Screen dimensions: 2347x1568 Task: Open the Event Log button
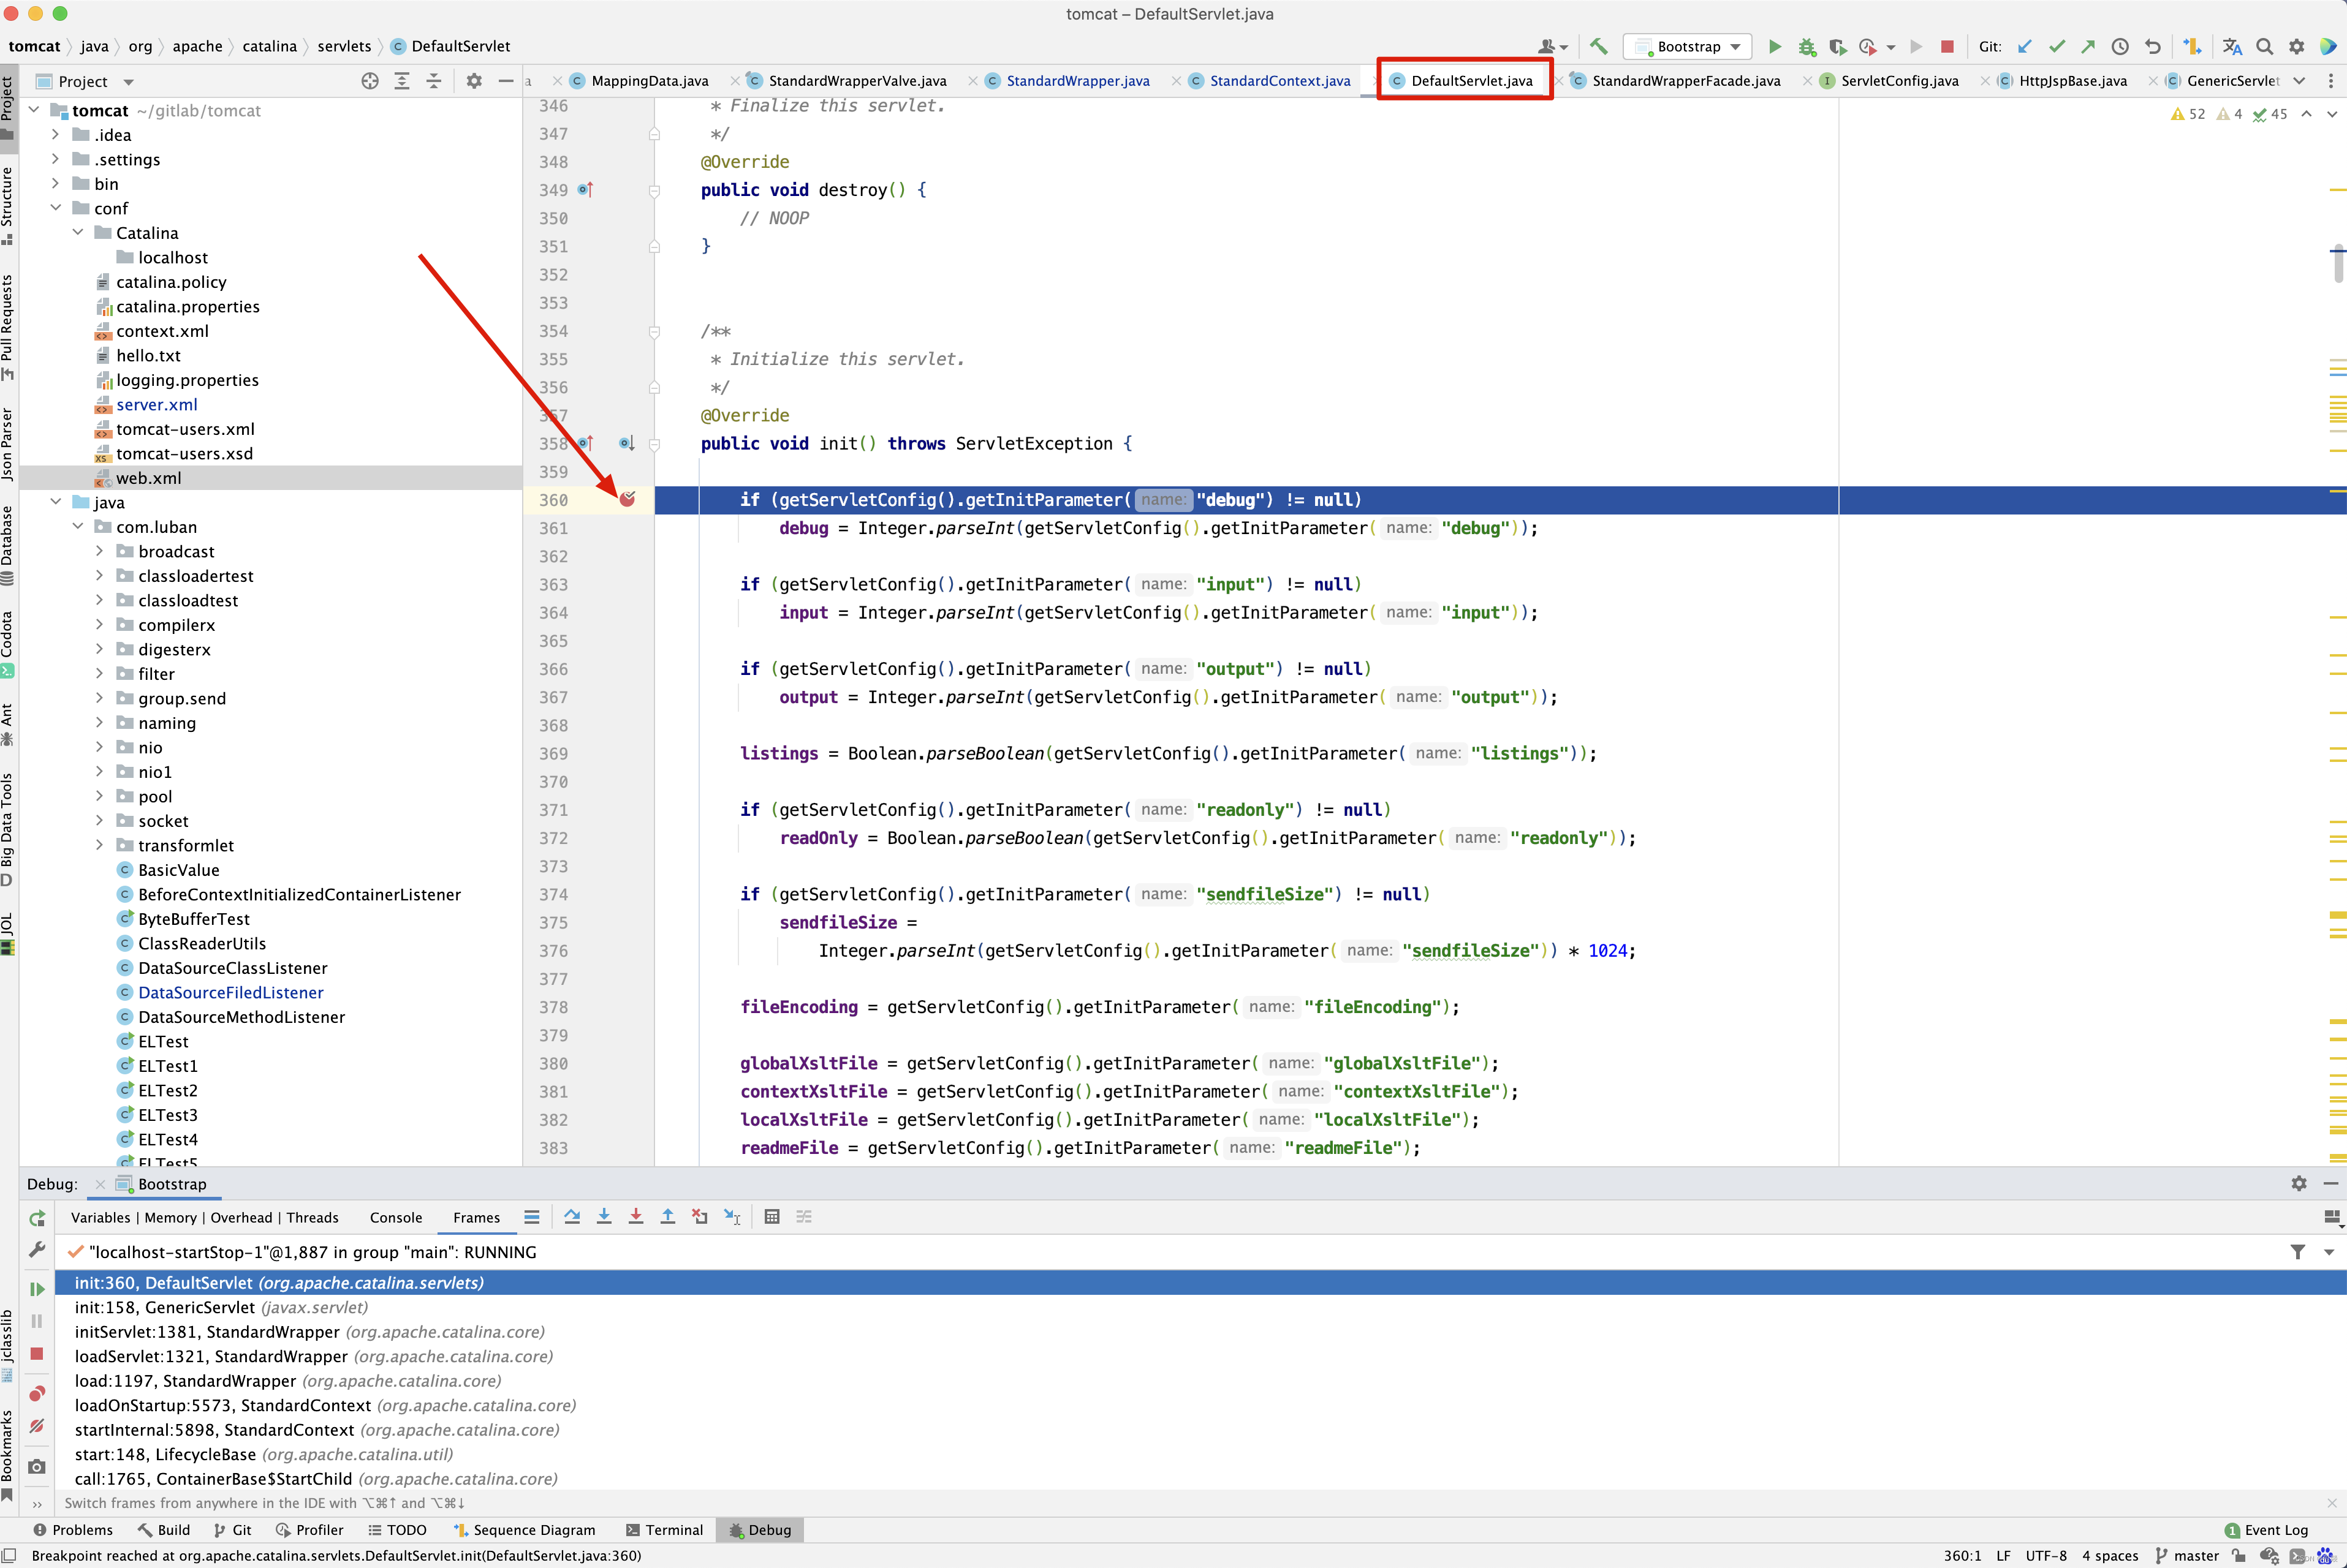coord(2266,1530)
